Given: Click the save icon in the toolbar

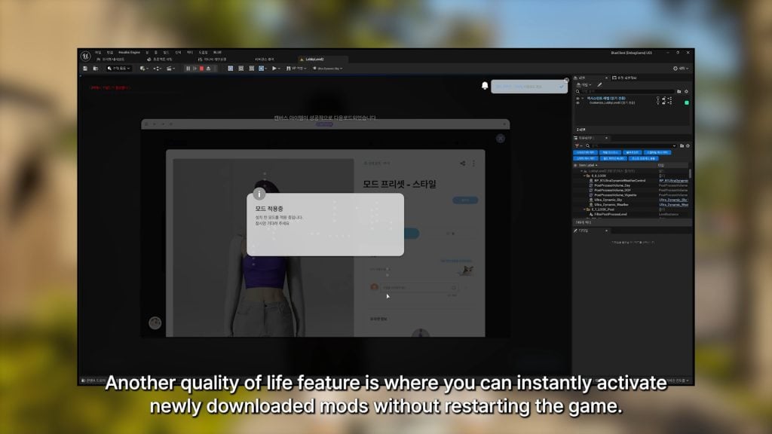Looking at the screenshot, I should click(85, 69).
